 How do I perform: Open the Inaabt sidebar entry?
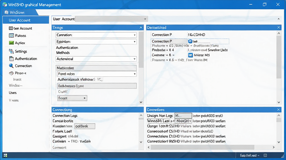(17, 79)
